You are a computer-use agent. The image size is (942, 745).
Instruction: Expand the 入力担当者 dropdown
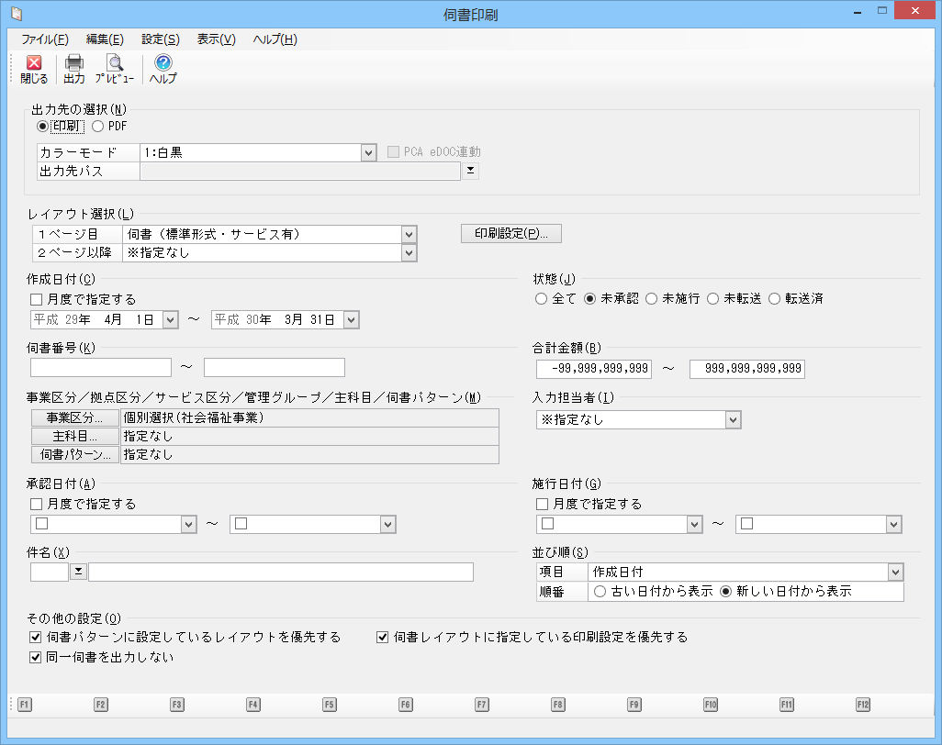732,420
